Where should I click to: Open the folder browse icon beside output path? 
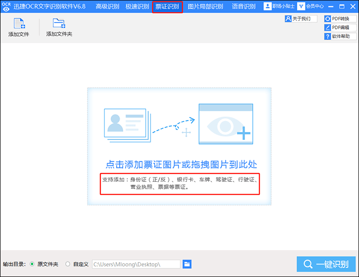[x=187, y=264]
